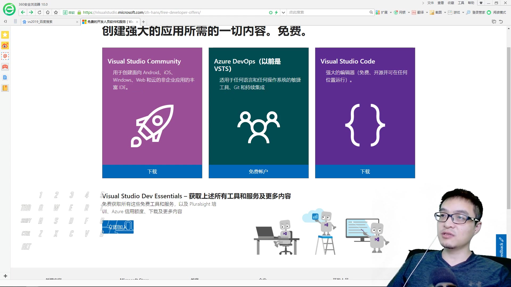Image resolution: width=511 pixels, height=287 pixels.
Task: Open the 查看 menu
Action: coord(441,3)
